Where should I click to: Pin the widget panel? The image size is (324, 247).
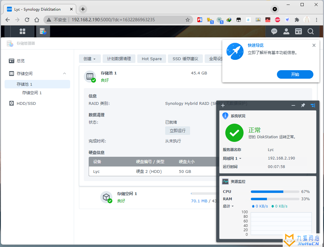pos(303,105)
